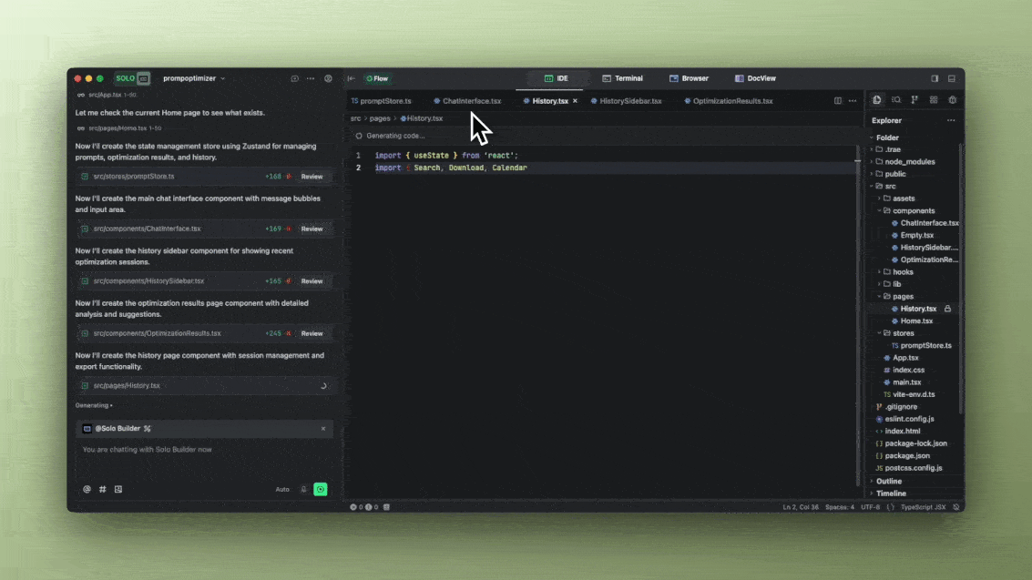1032x580 pixels.
Task: Open the Extensions view icon
Action: pos(934,100)
